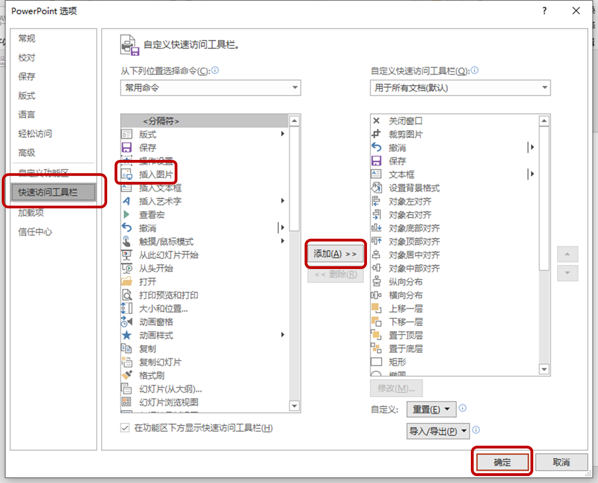Click info icon beside 自定义快速访问工具栏(Q)
This screenshot has height=483, width=598.
pyautogui.click(x=475, y=70)
